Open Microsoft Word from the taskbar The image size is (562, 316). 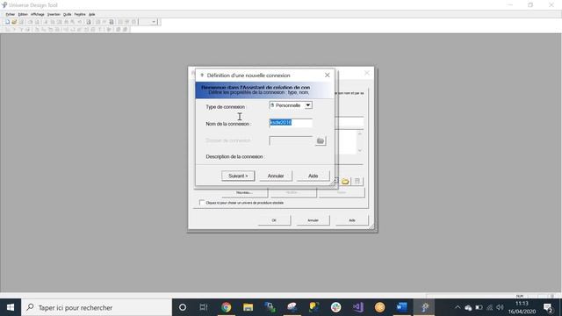402,307
